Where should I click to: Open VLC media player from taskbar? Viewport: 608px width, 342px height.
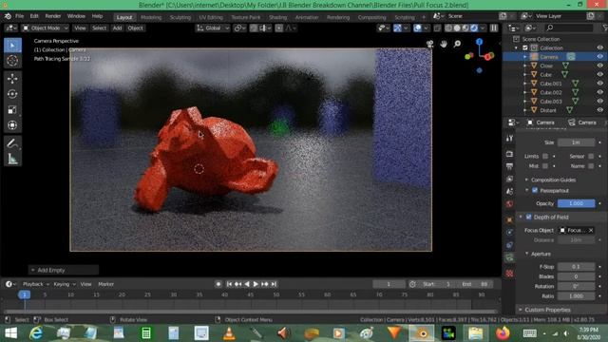(x=229, y=333)
